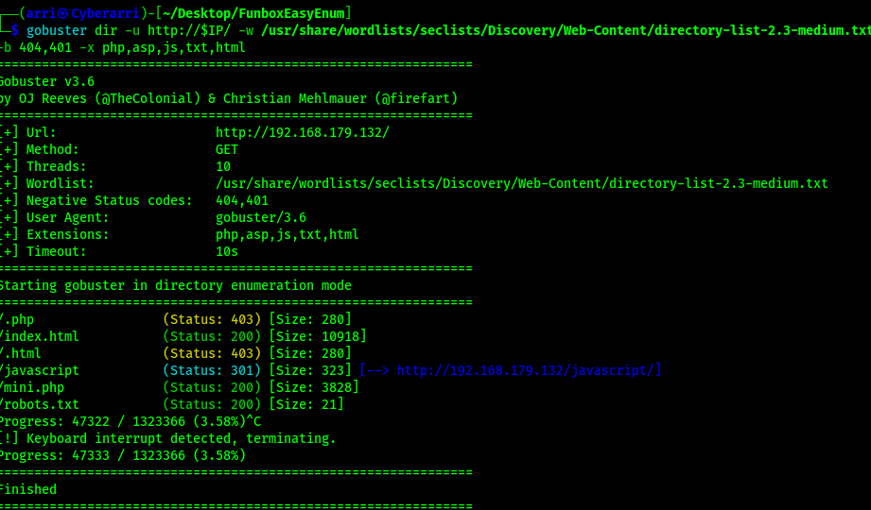Click the Status: 301 text
This screenshot has width=871, height=510.
point(212,370)
